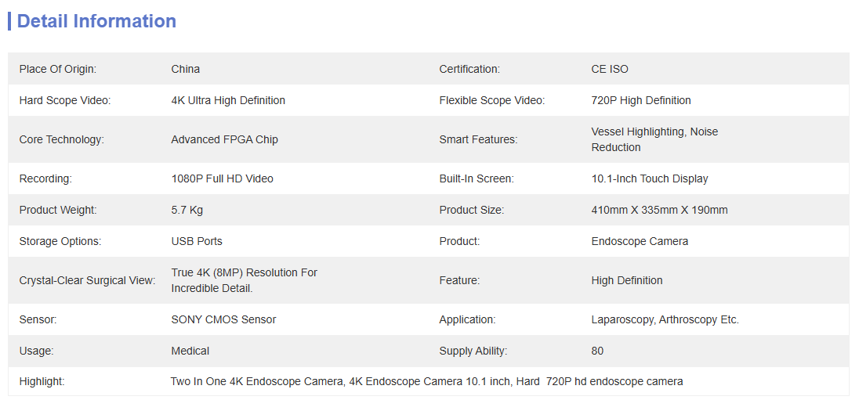Open the Two In One 4K Endoscope Camera highlight
This screenshot has width=859, height=400.
click(x=256, y=382)
